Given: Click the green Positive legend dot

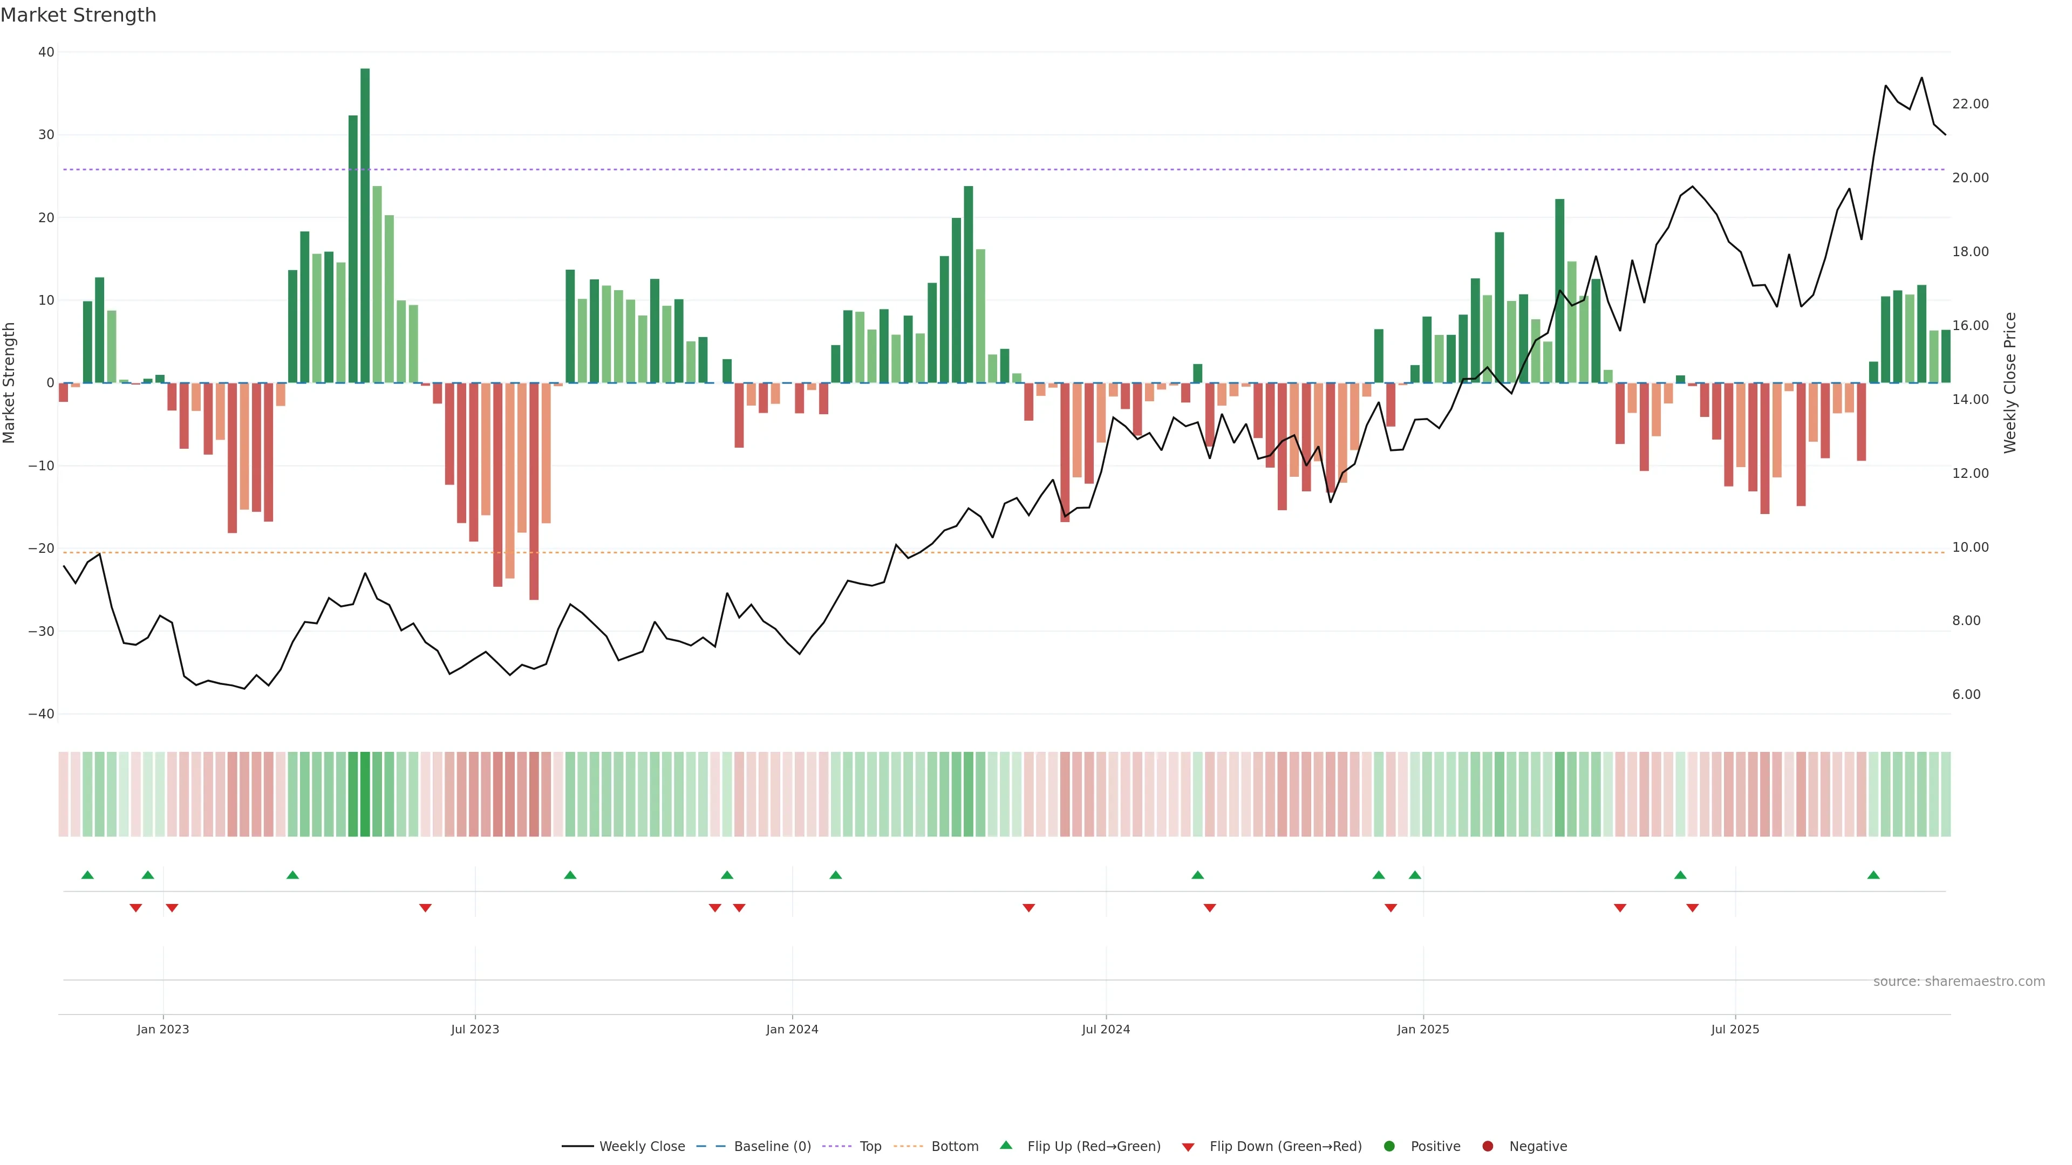Looking at the screenshot, I should [1389, 1147].
